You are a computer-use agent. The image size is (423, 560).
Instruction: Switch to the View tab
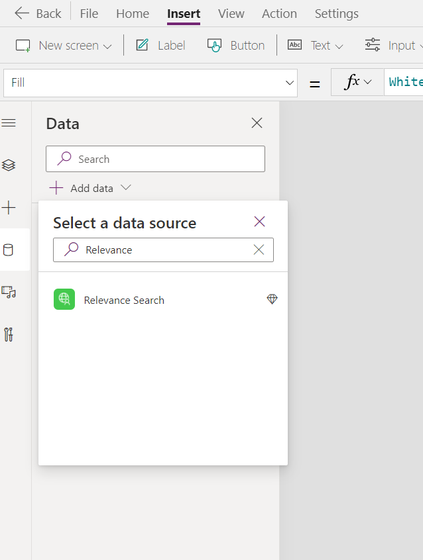coord(231,13)
